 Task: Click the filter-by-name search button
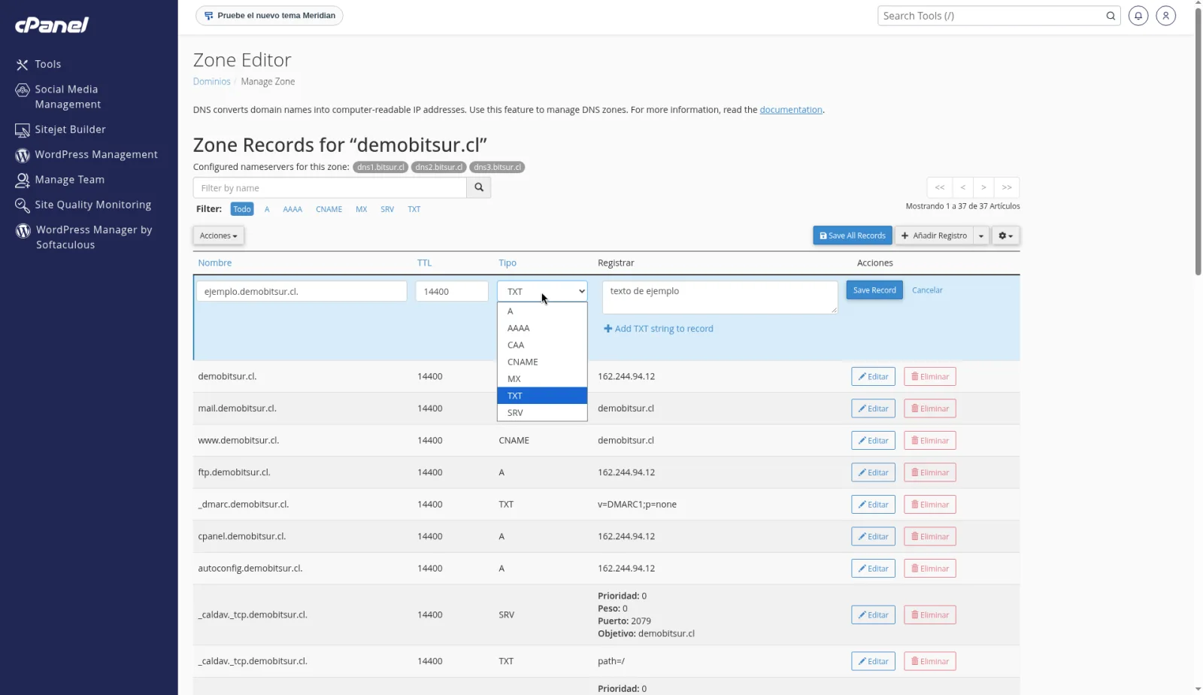point(479,187)
